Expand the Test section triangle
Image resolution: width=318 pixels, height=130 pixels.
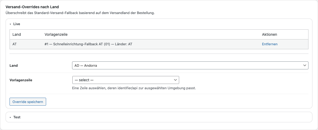[10, 117]
